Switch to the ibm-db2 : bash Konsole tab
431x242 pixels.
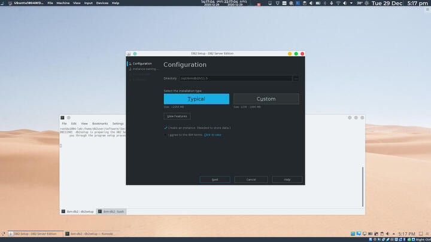click(x=111, y=212)
